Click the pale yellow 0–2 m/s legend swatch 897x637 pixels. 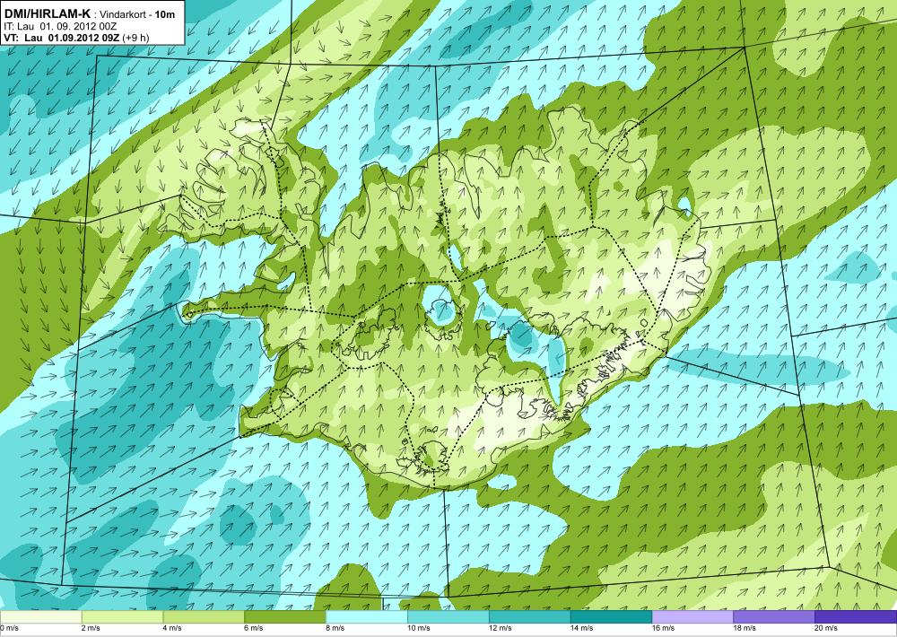tap(40, 617)
